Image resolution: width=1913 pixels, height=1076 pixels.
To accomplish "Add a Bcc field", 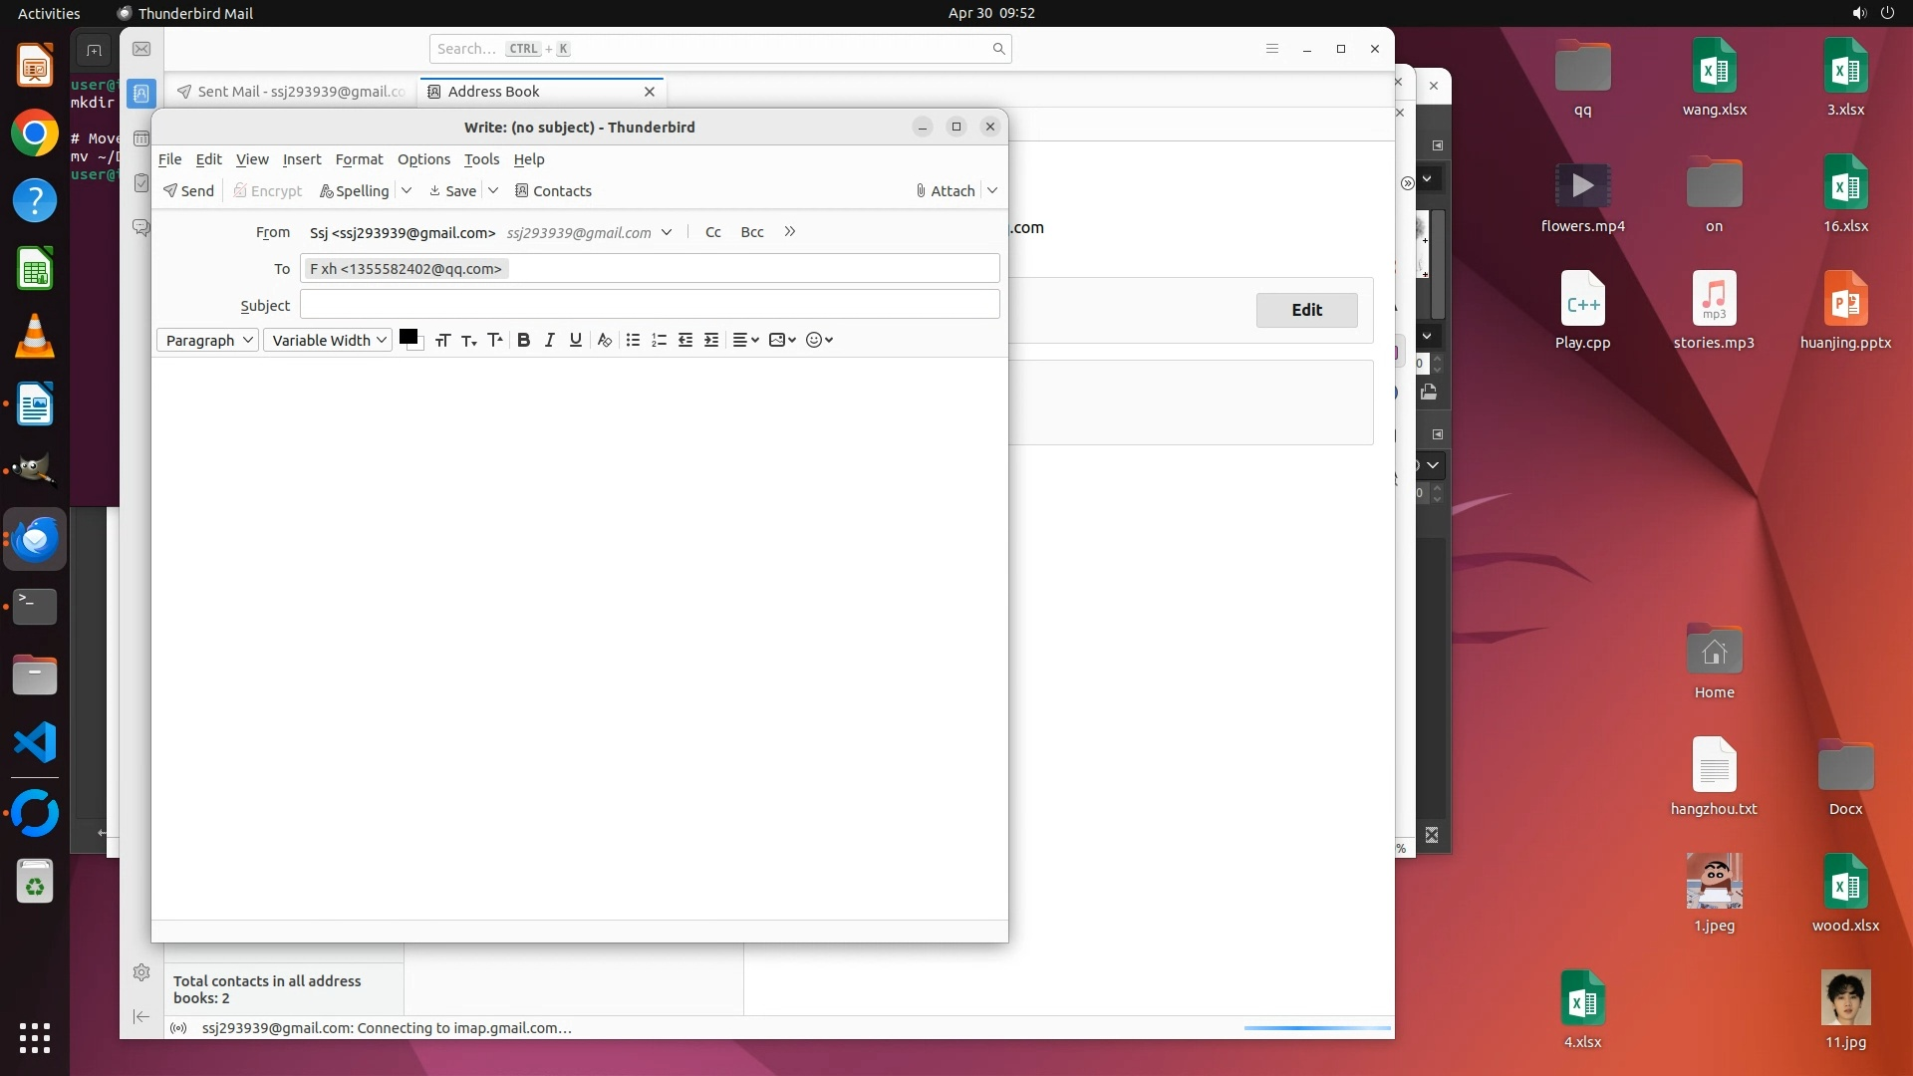I will [x=752, y=232].
